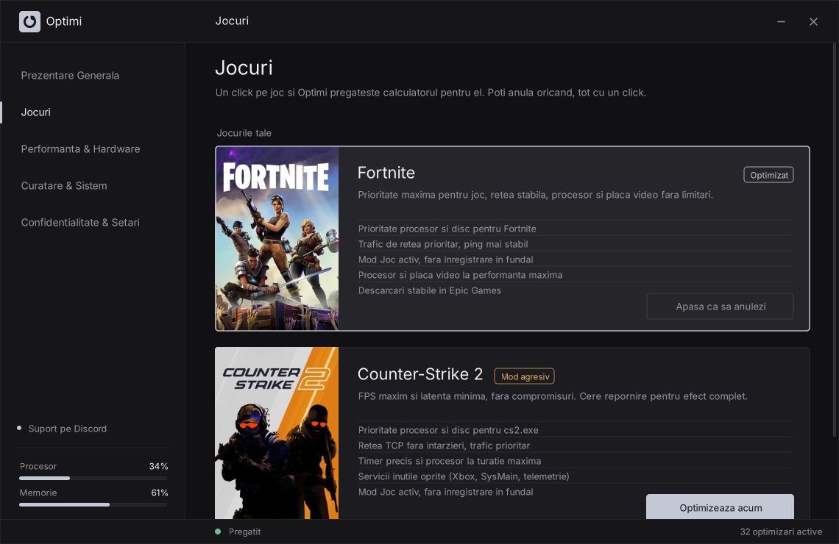Click the Optimizat badge on Fortnite
Viewport: 839px width, 544px height.
point(768,175)
